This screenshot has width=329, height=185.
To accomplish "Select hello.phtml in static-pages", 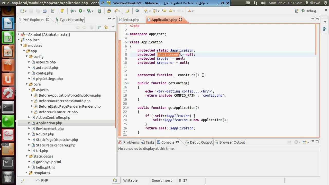I will 45,168.
